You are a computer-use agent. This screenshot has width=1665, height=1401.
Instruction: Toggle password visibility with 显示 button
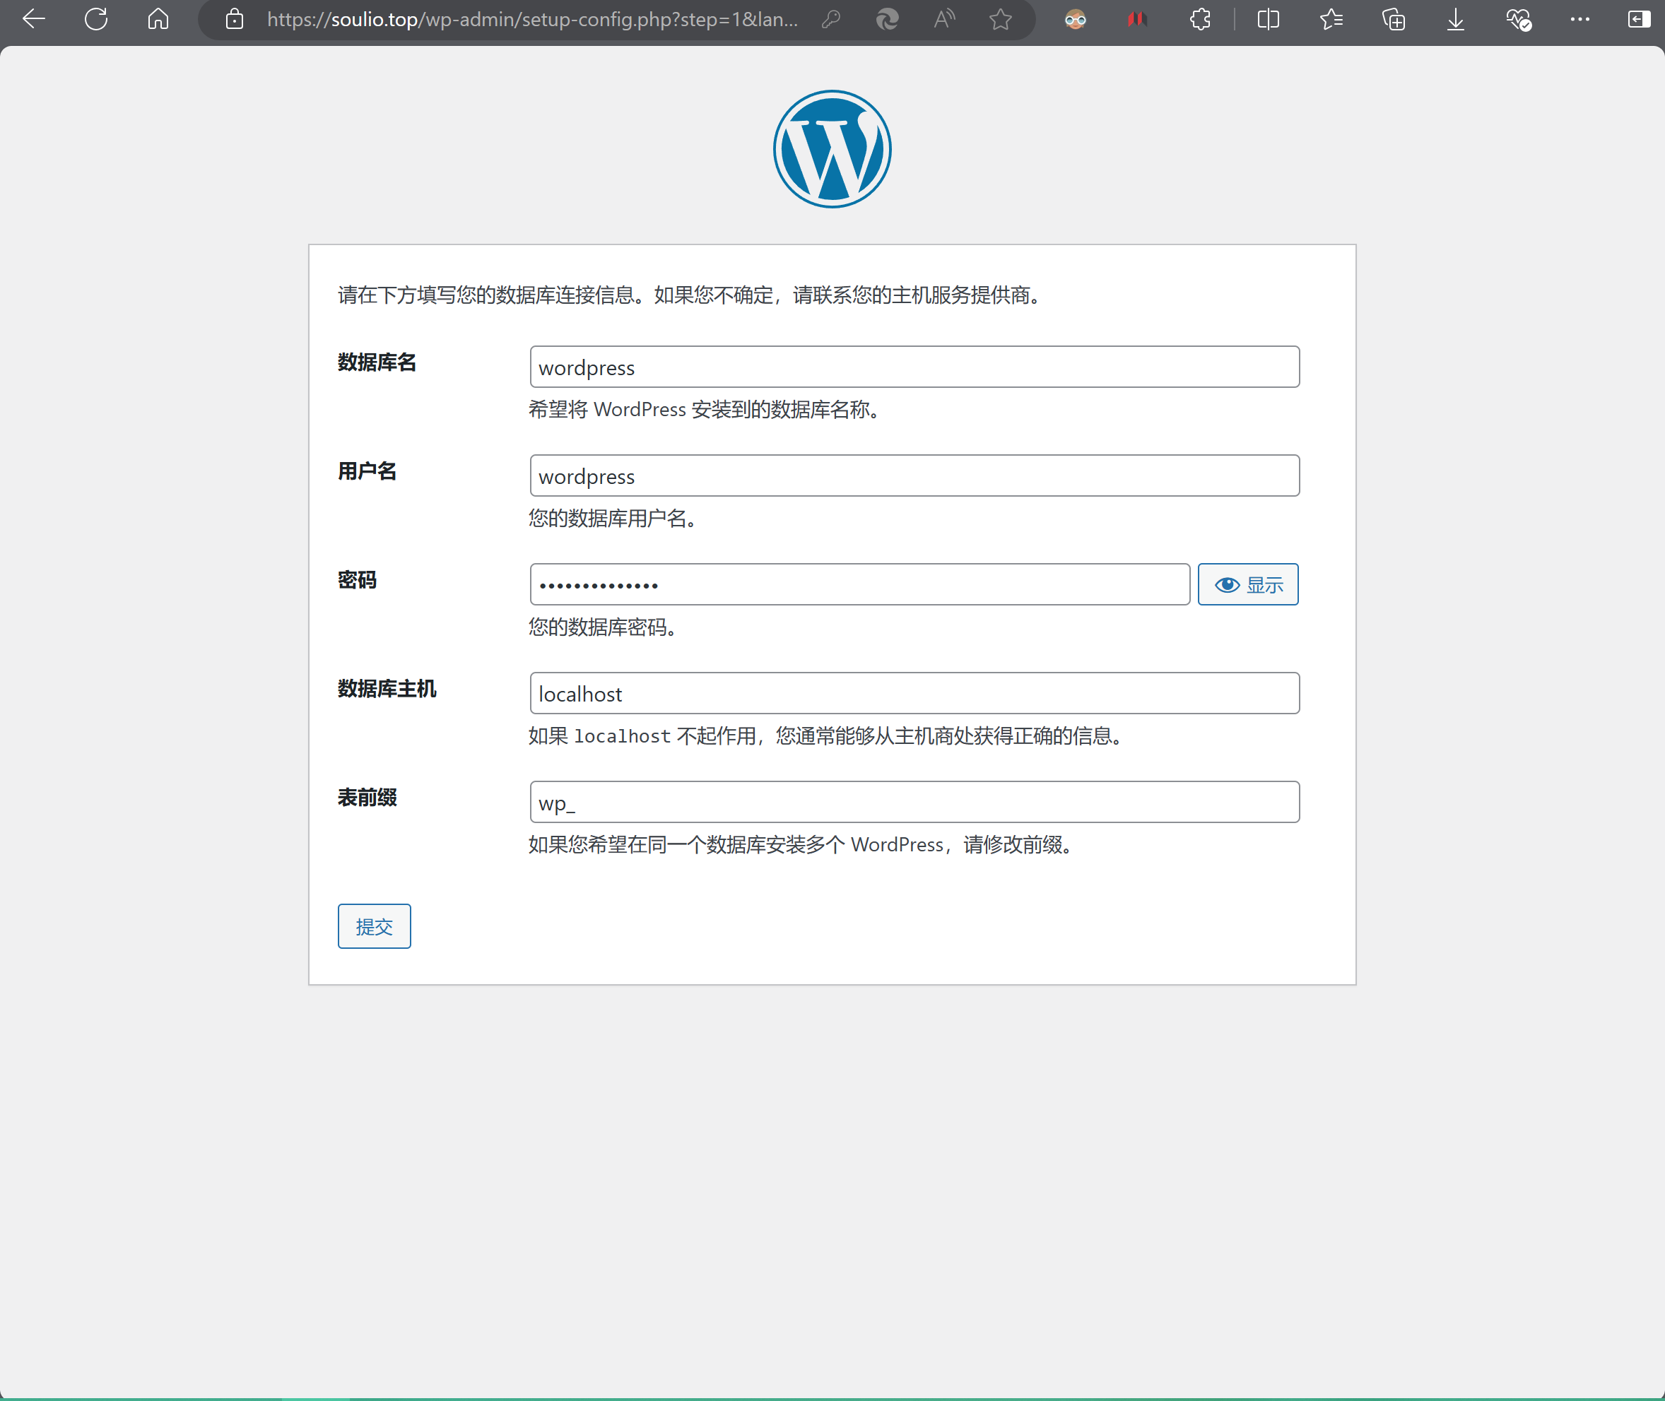point(1247,584)
